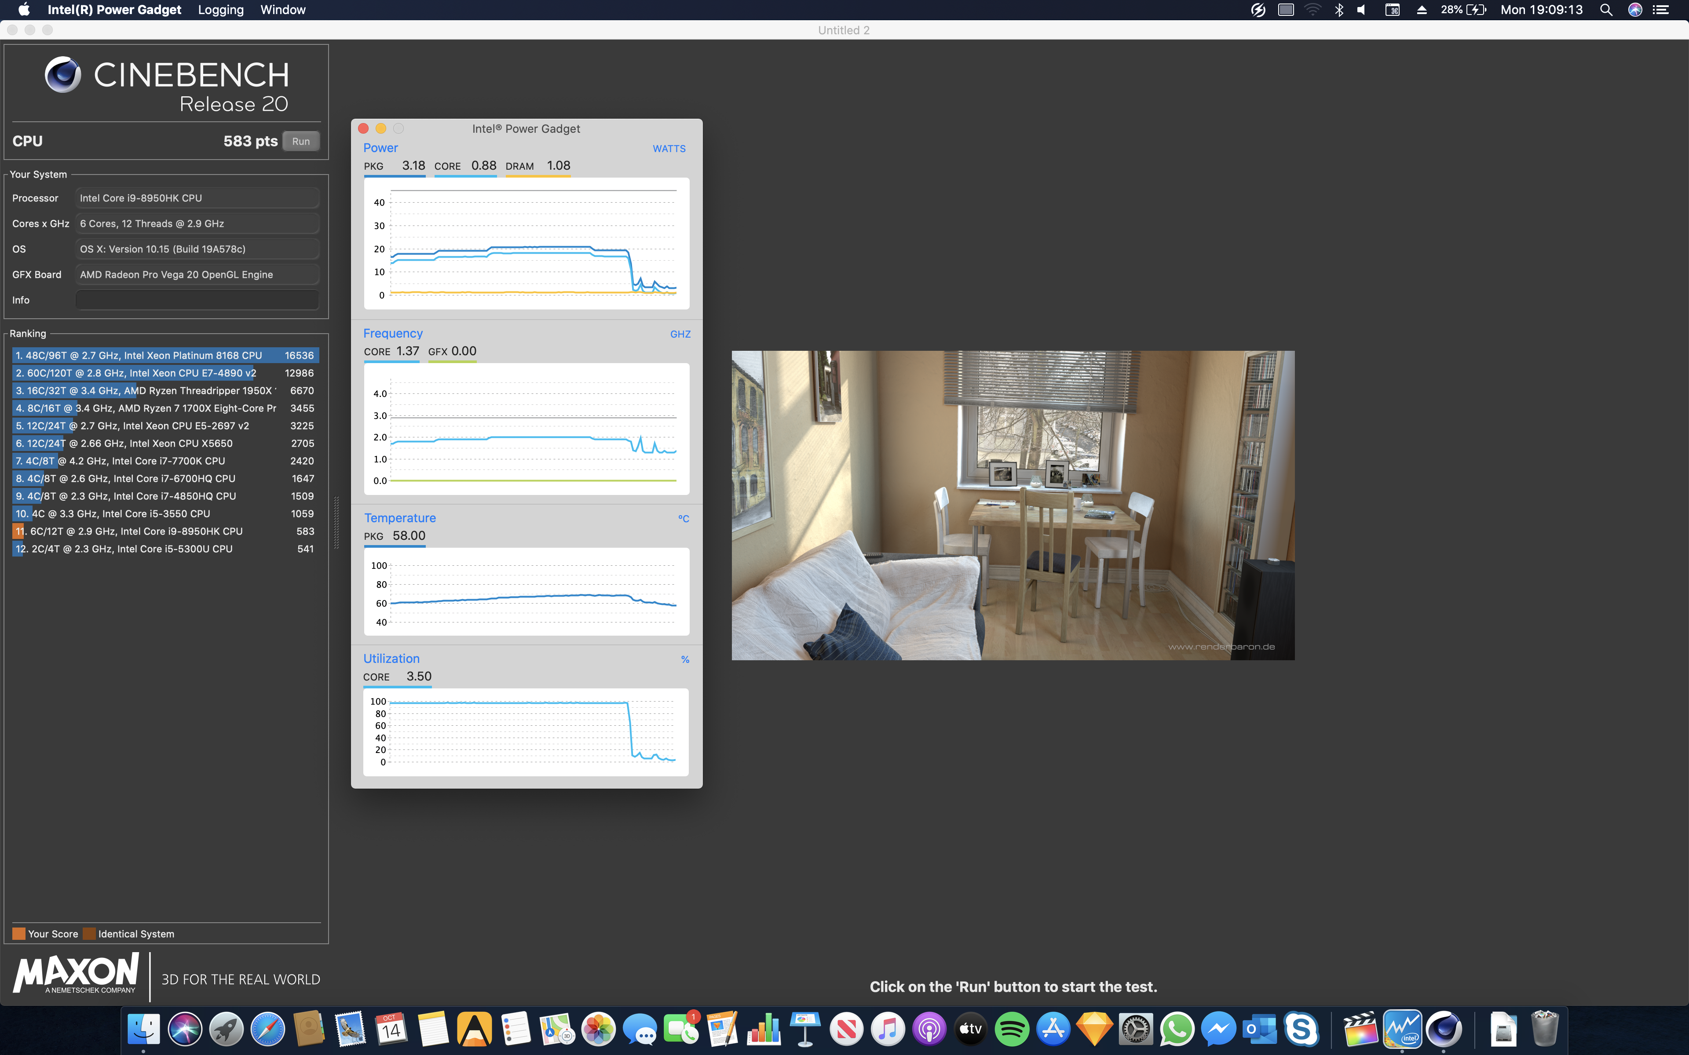The width and height of the screenshot is (1689, 1055).
Task: Click the PKG power value 3.18
Action: pos(413,165)
